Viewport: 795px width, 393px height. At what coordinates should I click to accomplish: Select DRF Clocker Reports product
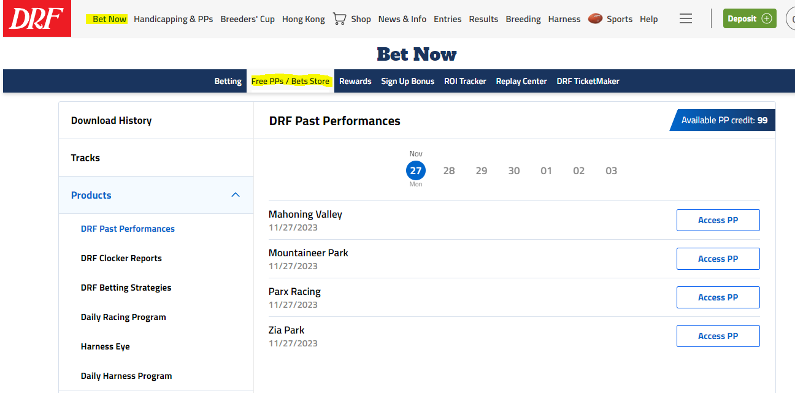[x=121, y=258]
